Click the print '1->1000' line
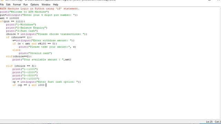Image resolution: width=221 pixels, height=124 pixels. click(x=25, y=69)
